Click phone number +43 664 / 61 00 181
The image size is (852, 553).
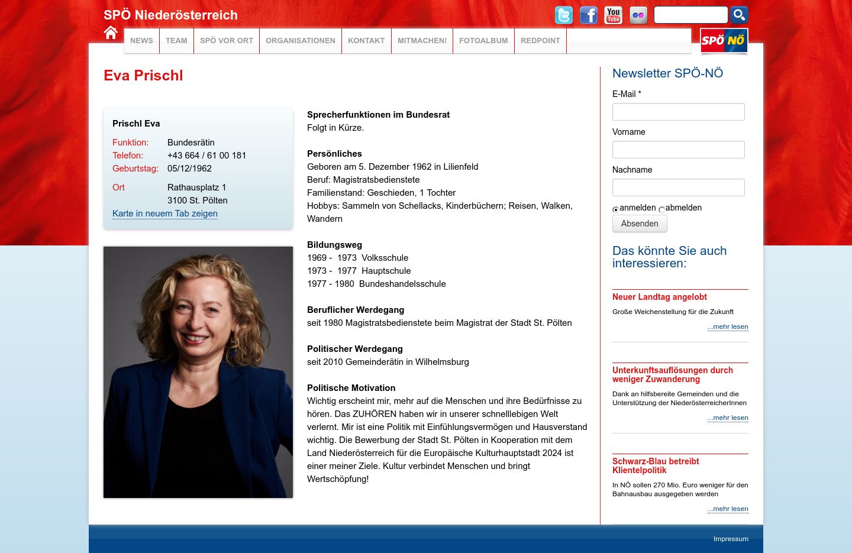click(x=206, y=156)
